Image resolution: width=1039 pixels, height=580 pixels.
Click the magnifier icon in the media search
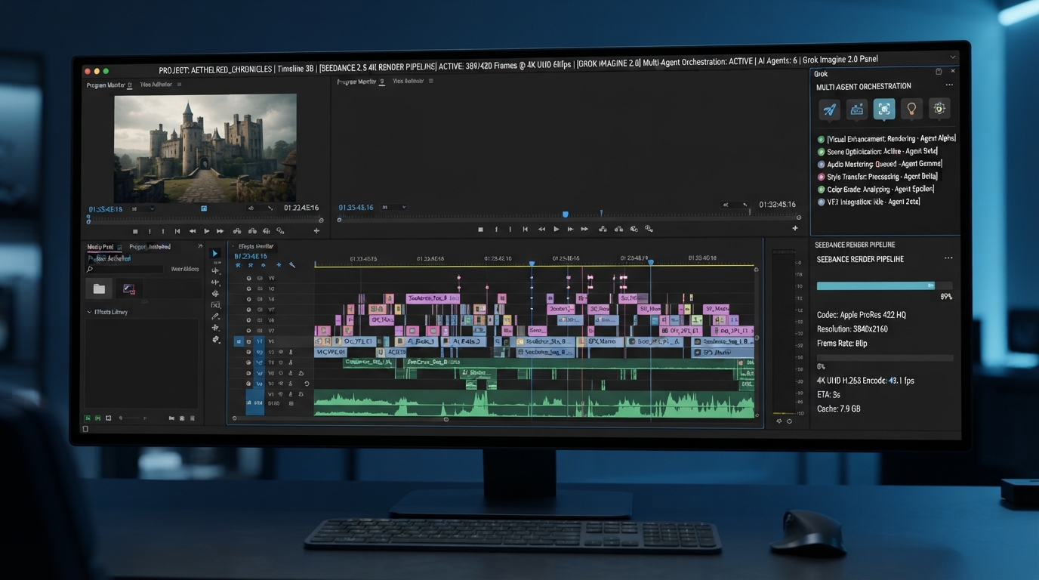pos(90,270)
